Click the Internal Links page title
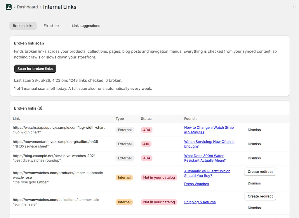 tap(60, 7)
